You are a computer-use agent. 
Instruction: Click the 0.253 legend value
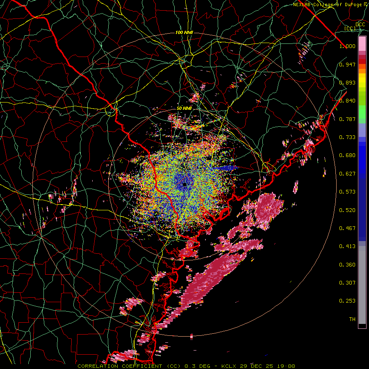coord(347,301)
